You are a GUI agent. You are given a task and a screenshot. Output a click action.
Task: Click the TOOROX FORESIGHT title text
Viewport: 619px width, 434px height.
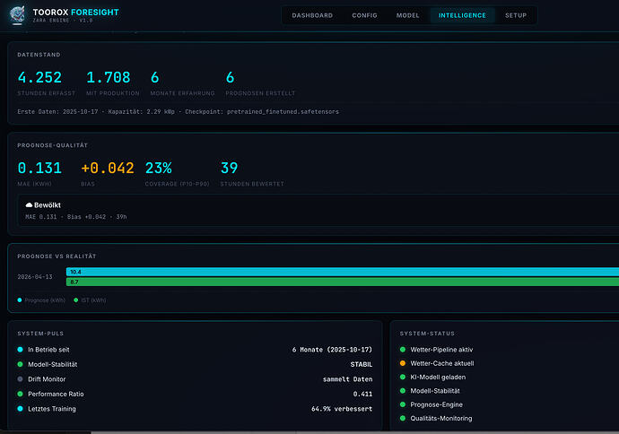click(75, 13)
